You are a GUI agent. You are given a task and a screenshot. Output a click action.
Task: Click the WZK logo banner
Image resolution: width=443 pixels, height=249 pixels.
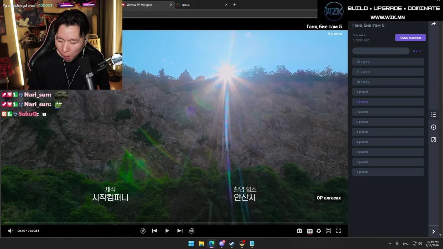(334, 11)
